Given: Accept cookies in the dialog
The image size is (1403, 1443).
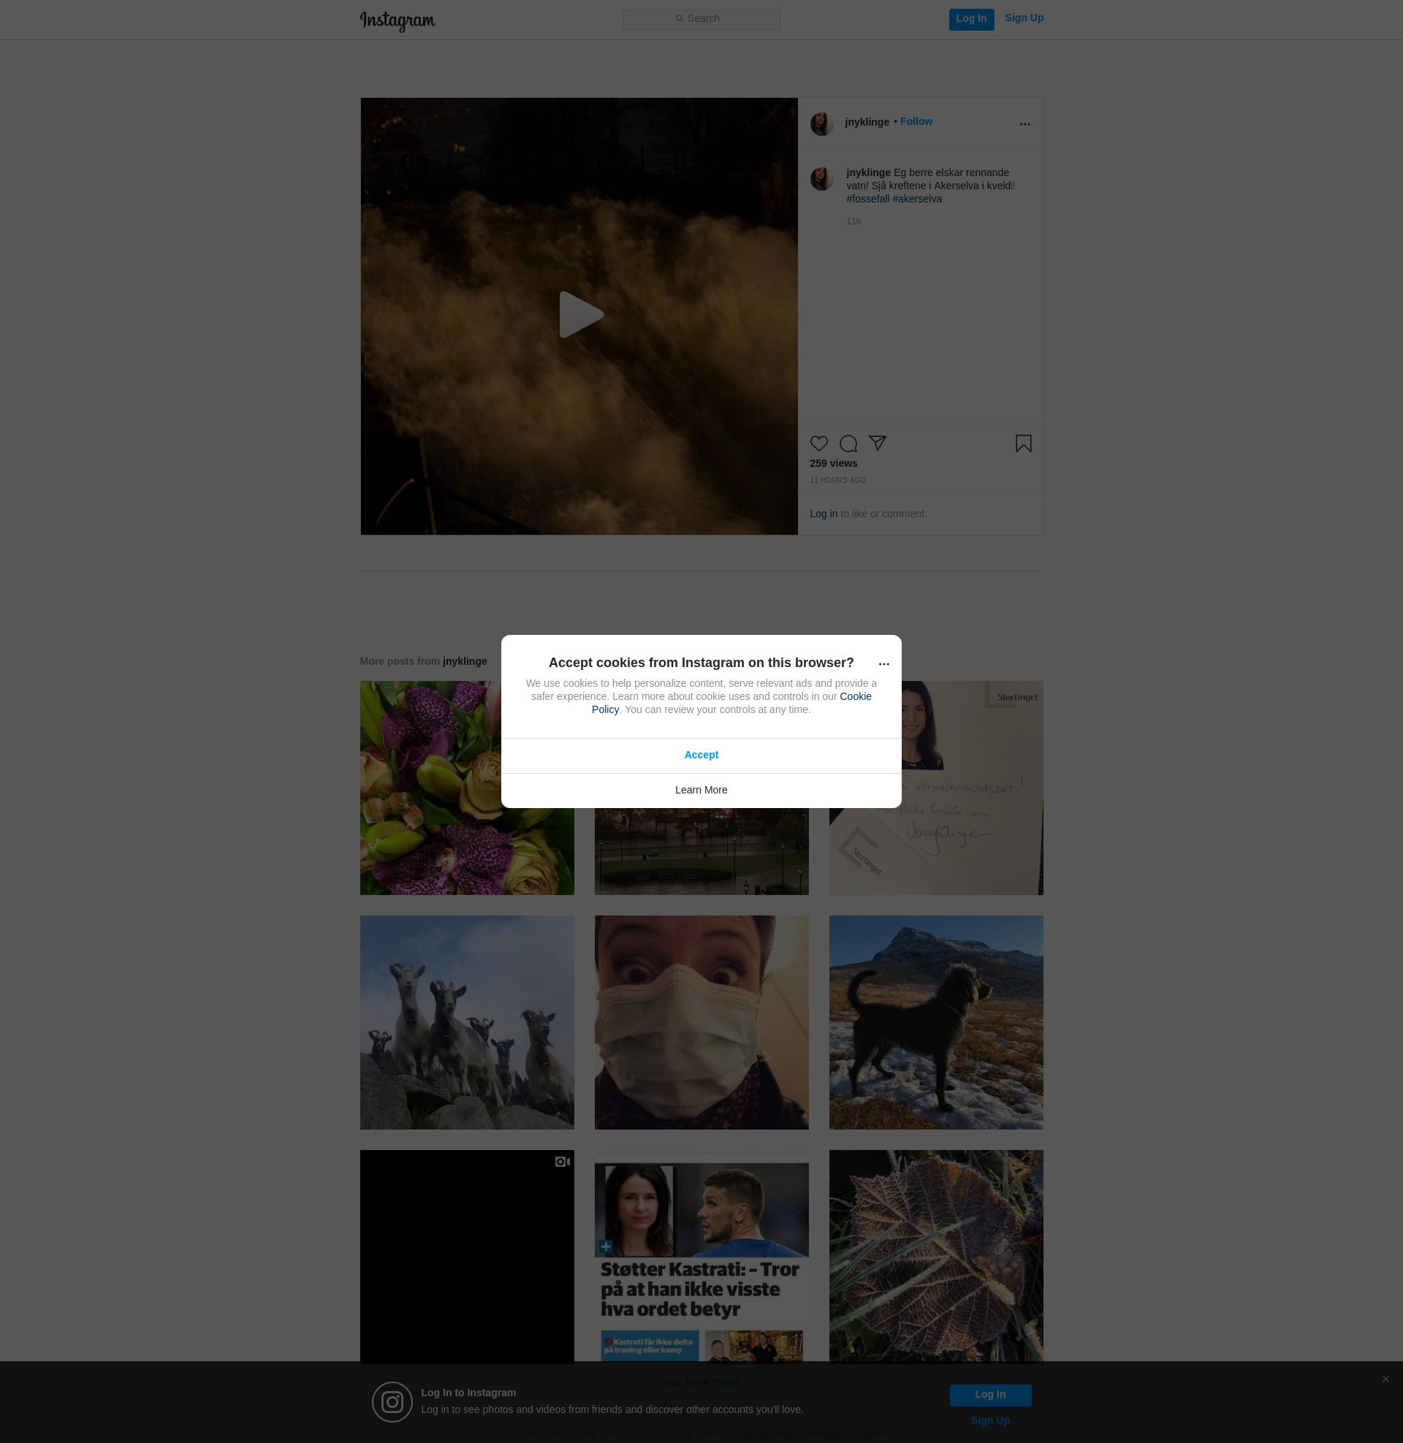Looking at the screenshot, I should pyautogui.click(x=701, y=755).
